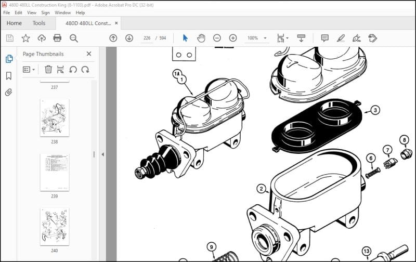Image resolution: width=416 pixels, height=262 pixels.
Task: Collapse the navigation pane with the arrow
Action: click(x=102, y=154)
